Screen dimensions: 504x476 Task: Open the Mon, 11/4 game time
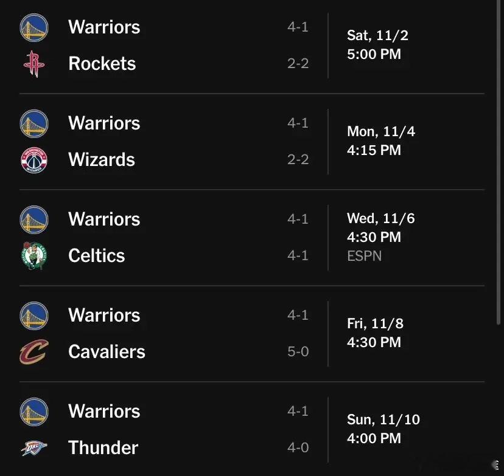[374, 150]
